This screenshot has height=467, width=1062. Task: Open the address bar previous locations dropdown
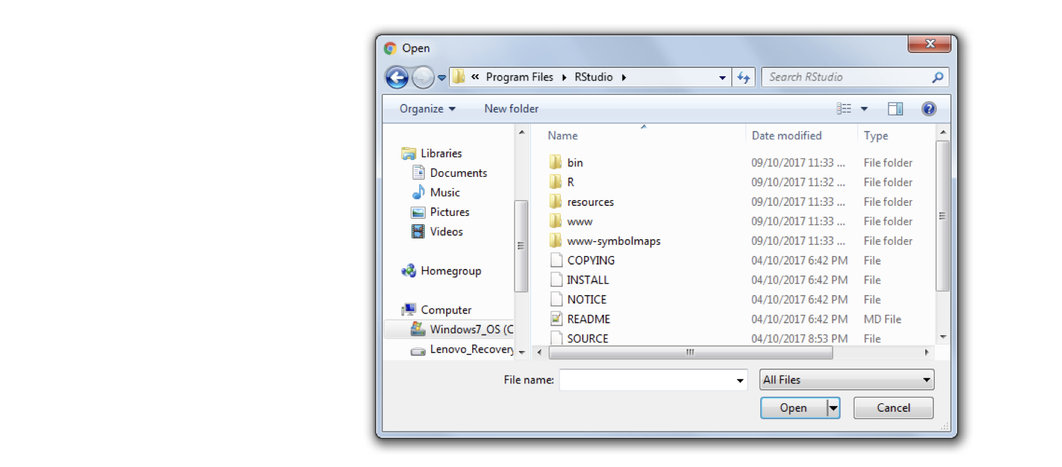722,77
